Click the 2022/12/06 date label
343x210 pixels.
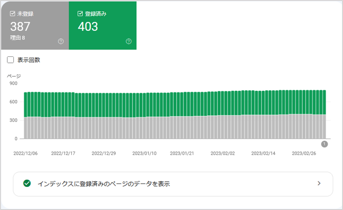(26, 153)
